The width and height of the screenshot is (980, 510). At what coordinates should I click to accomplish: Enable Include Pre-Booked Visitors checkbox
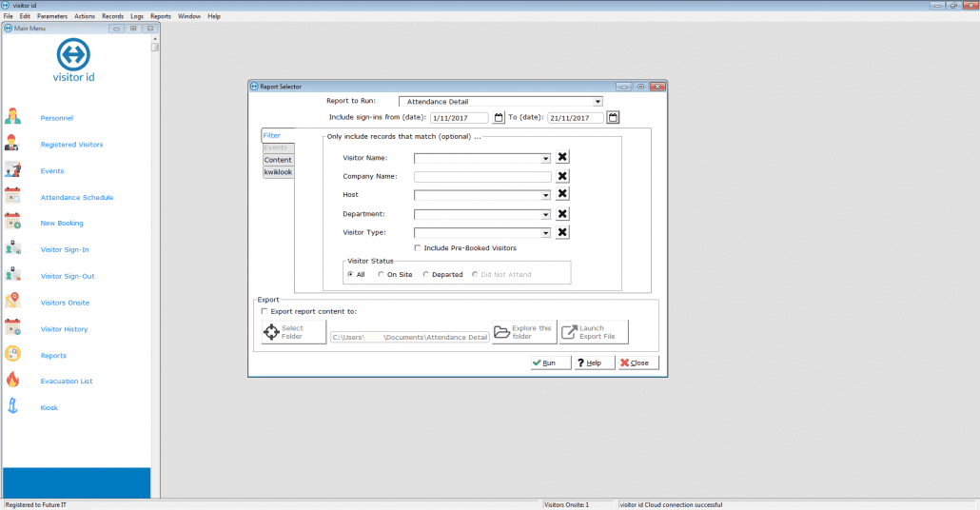coord(418,248)
